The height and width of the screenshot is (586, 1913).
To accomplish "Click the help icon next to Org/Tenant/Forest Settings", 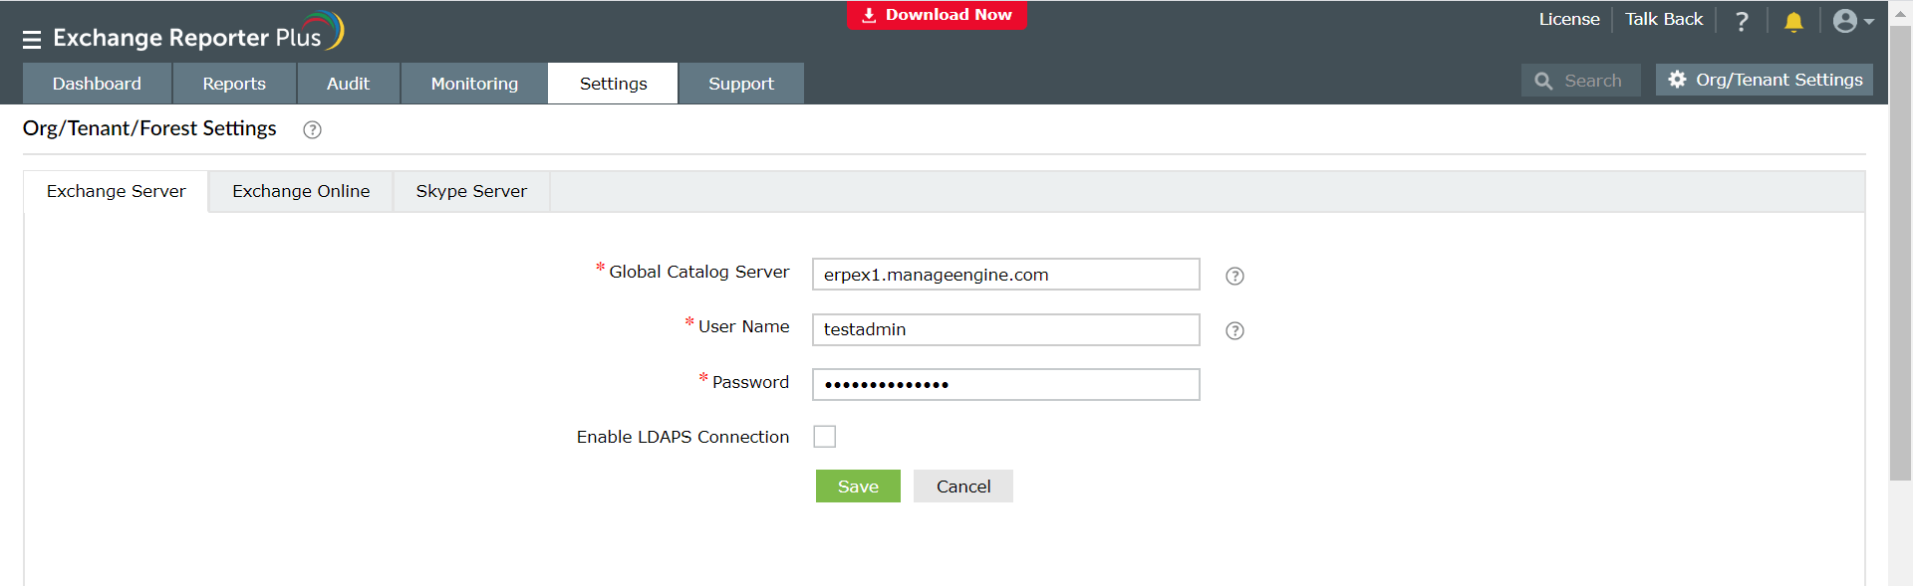I will click(x=312, y=129).
